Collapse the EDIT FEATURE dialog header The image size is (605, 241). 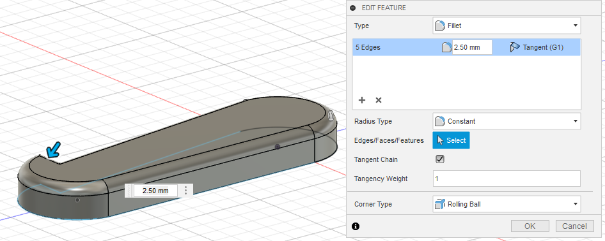pyautogui.click(x=352, y=8)
